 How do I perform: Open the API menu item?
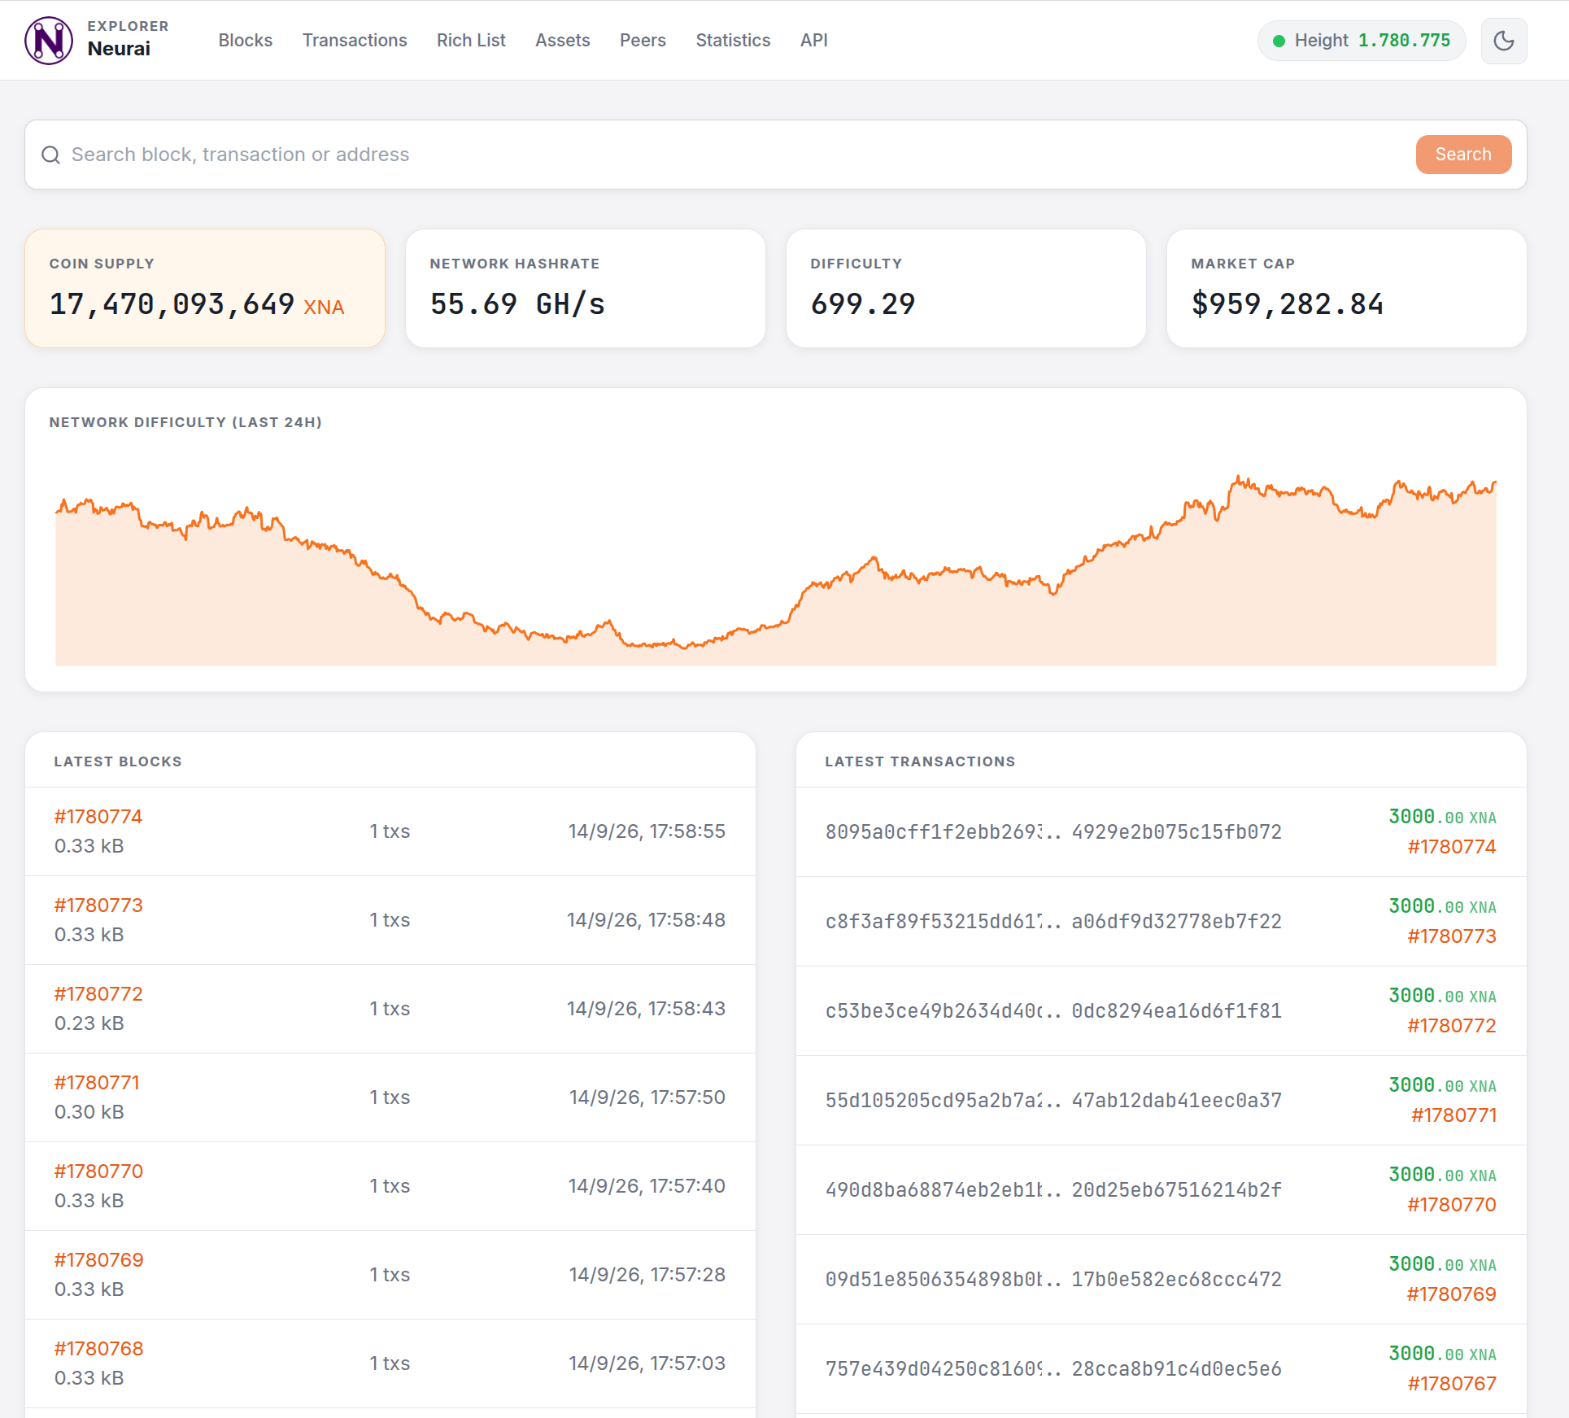tap(814, 40)
